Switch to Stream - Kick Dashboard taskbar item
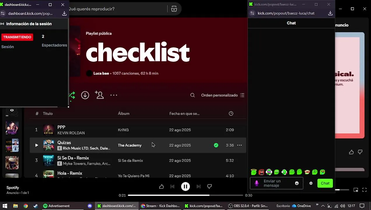 (x=160, y=206)
